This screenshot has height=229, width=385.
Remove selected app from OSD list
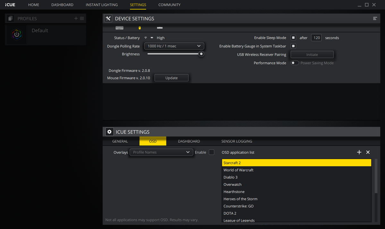(x=368, y=152)
